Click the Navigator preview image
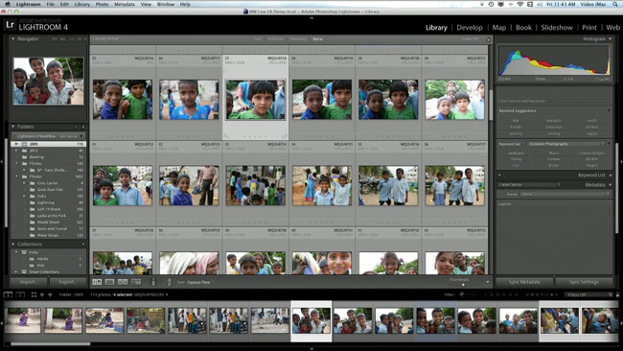Screen dimensions: 623x351 (49, 82)
